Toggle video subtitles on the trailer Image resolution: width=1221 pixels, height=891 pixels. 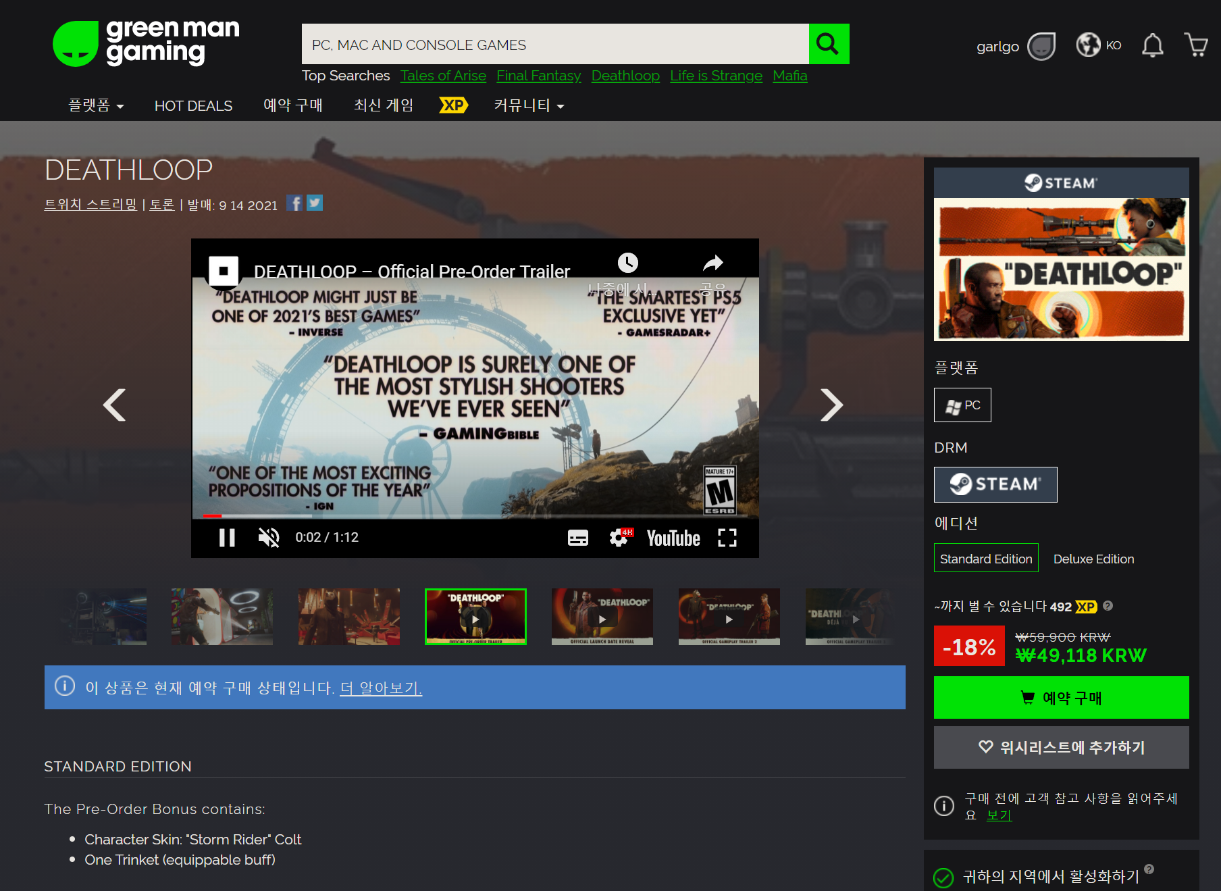pyautogui.click(x=577, y=538)
